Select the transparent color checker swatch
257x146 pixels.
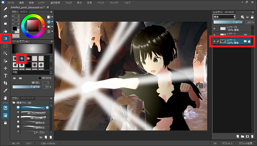click(x=16, y=36)
